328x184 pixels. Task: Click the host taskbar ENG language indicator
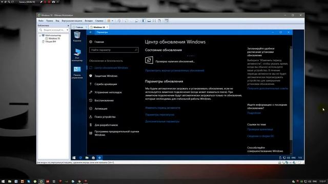(314, 181)
